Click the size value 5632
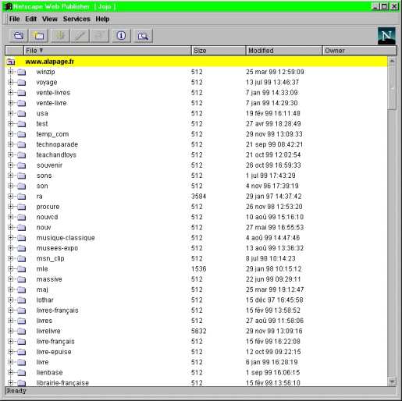 [x=198, y=331]
